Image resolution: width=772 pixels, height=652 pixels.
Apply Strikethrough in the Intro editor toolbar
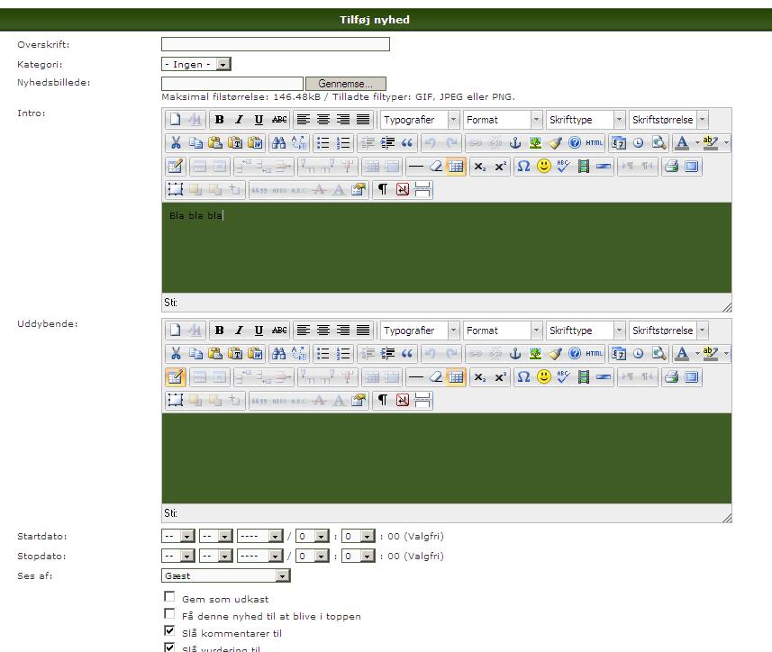[x=279, y=120]
